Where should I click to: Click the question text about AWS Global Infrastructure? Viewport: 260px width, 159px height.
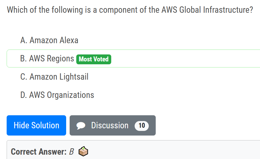130,10
